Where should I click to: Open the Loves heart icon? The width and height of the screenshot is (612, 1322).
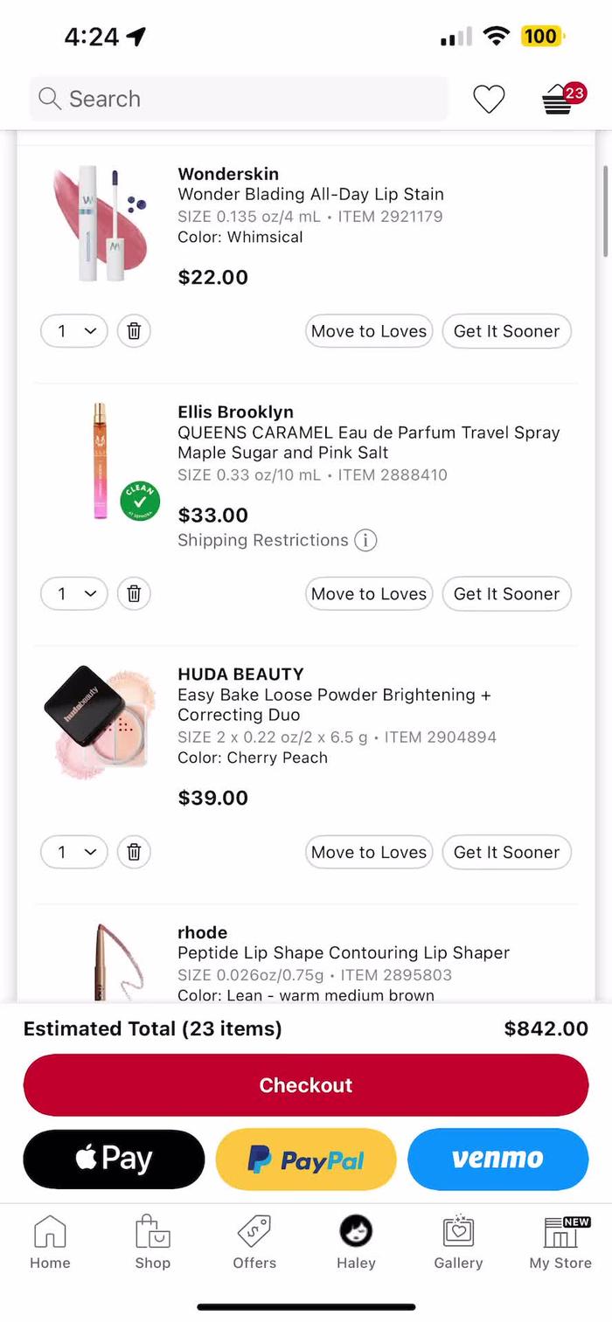(489, 100)
